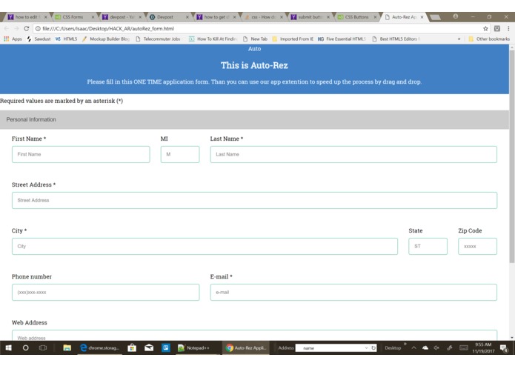The width and height of the screenshot is (515, 366).
Task: Open the Action Center notifications icon
Action: coord(504,348)
